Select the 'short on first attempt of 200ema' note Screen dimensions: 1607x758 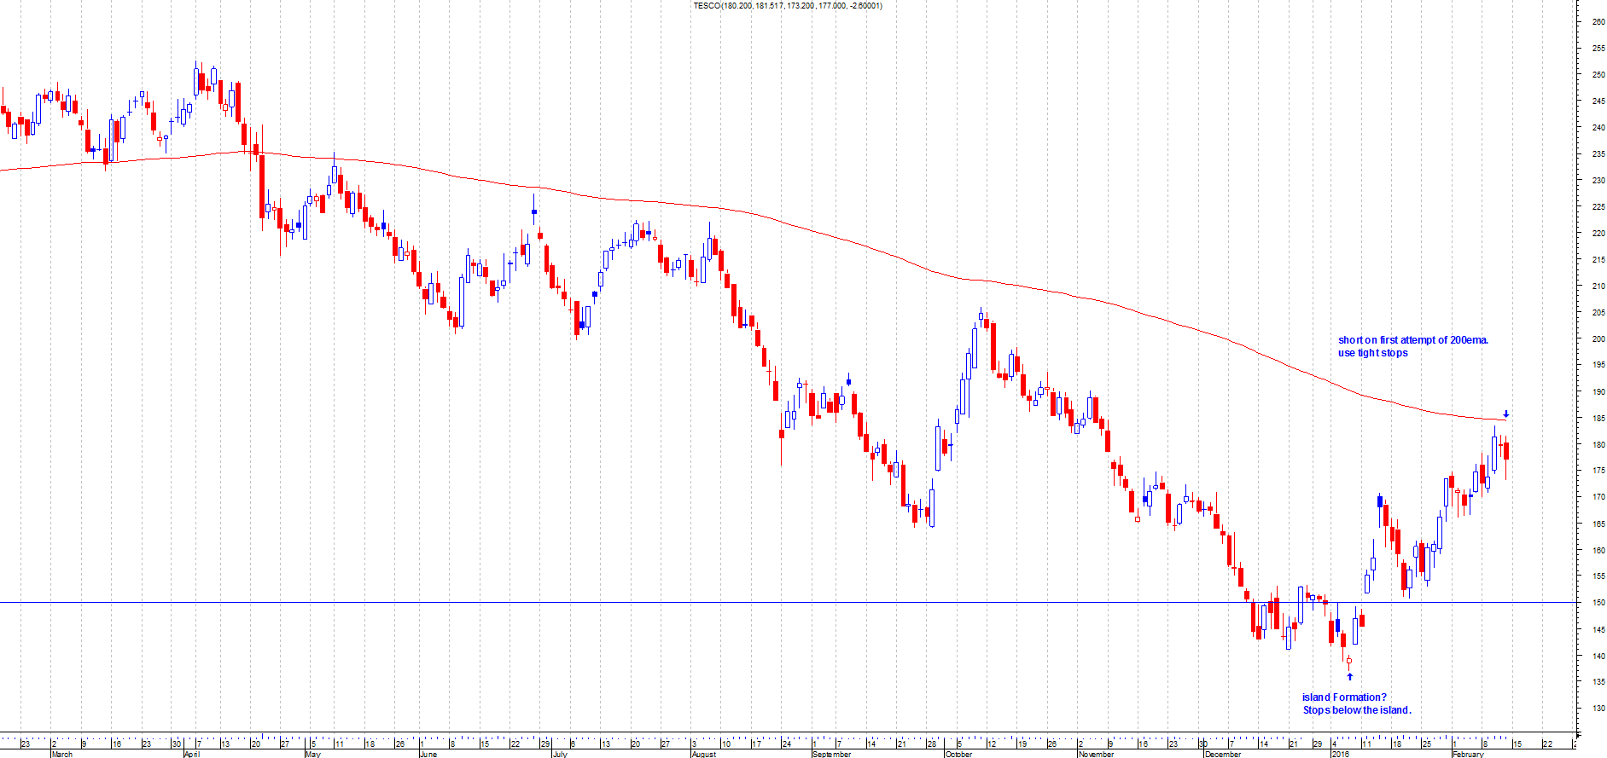coord(1412,340)
